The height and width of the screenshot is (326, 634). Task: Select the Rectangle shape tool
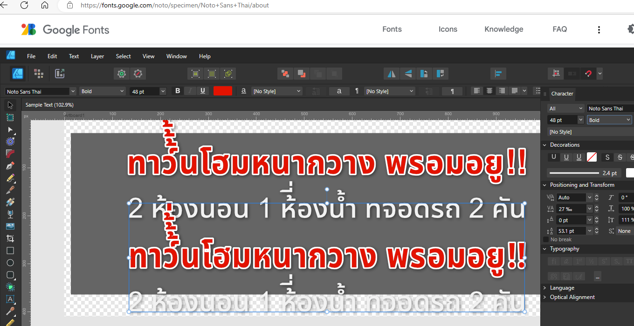(10, 251)
